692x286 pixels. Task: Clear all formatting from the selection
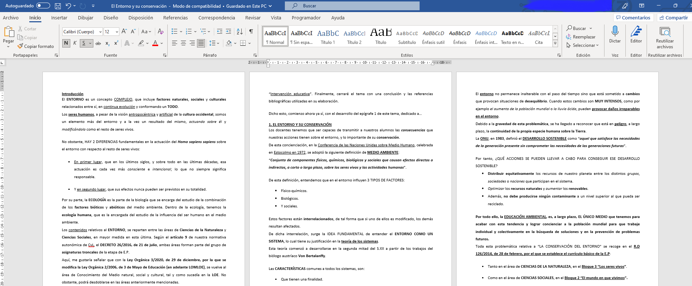[160, 31]
